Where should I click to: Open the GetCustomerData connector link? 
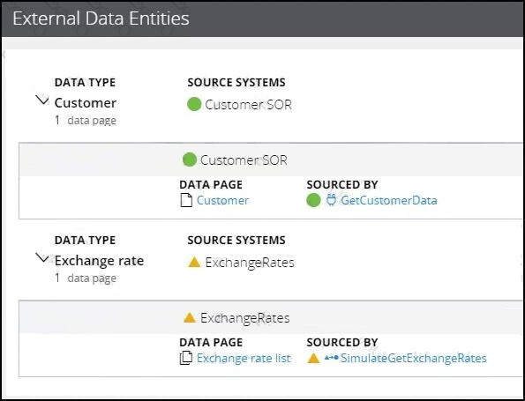click(x=389, y=200)
